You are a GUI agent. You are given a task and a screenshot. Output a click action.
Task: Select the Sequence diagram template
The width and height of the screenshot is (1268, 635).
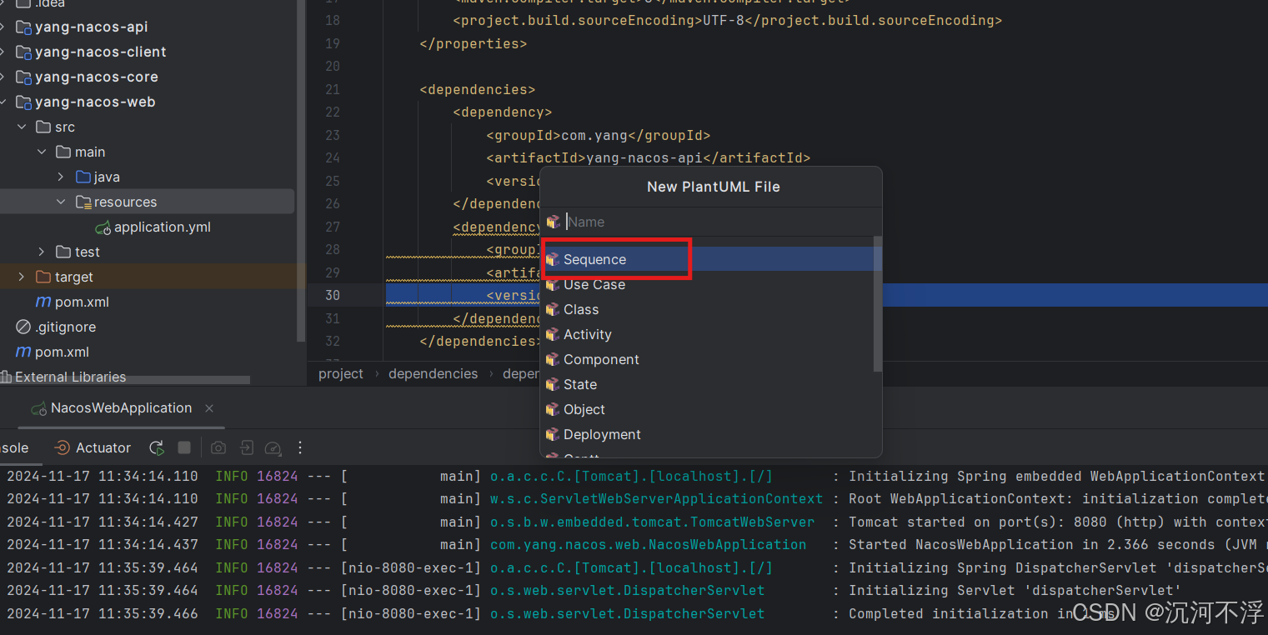594,259
